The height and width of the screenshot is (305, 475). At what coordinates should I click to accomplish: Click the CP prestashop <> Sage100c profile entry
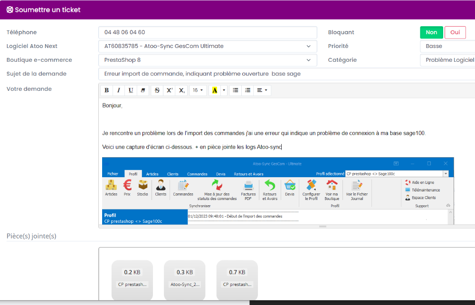[133, 221]
